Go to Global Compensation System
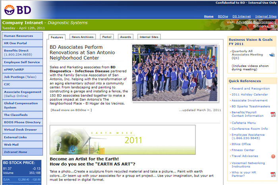 point(22,105)
